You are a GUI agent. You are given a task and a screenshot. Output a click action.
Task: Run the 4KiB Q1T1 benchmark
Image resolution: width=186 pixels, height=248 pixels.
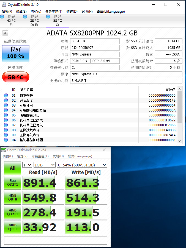tap(13, 227)
